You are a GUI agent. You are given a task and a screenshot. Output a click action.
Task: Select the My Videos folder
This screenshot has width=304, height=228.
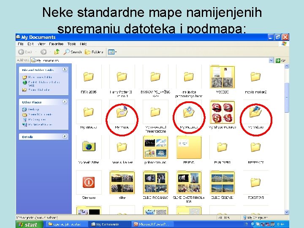tap(255, 114)
